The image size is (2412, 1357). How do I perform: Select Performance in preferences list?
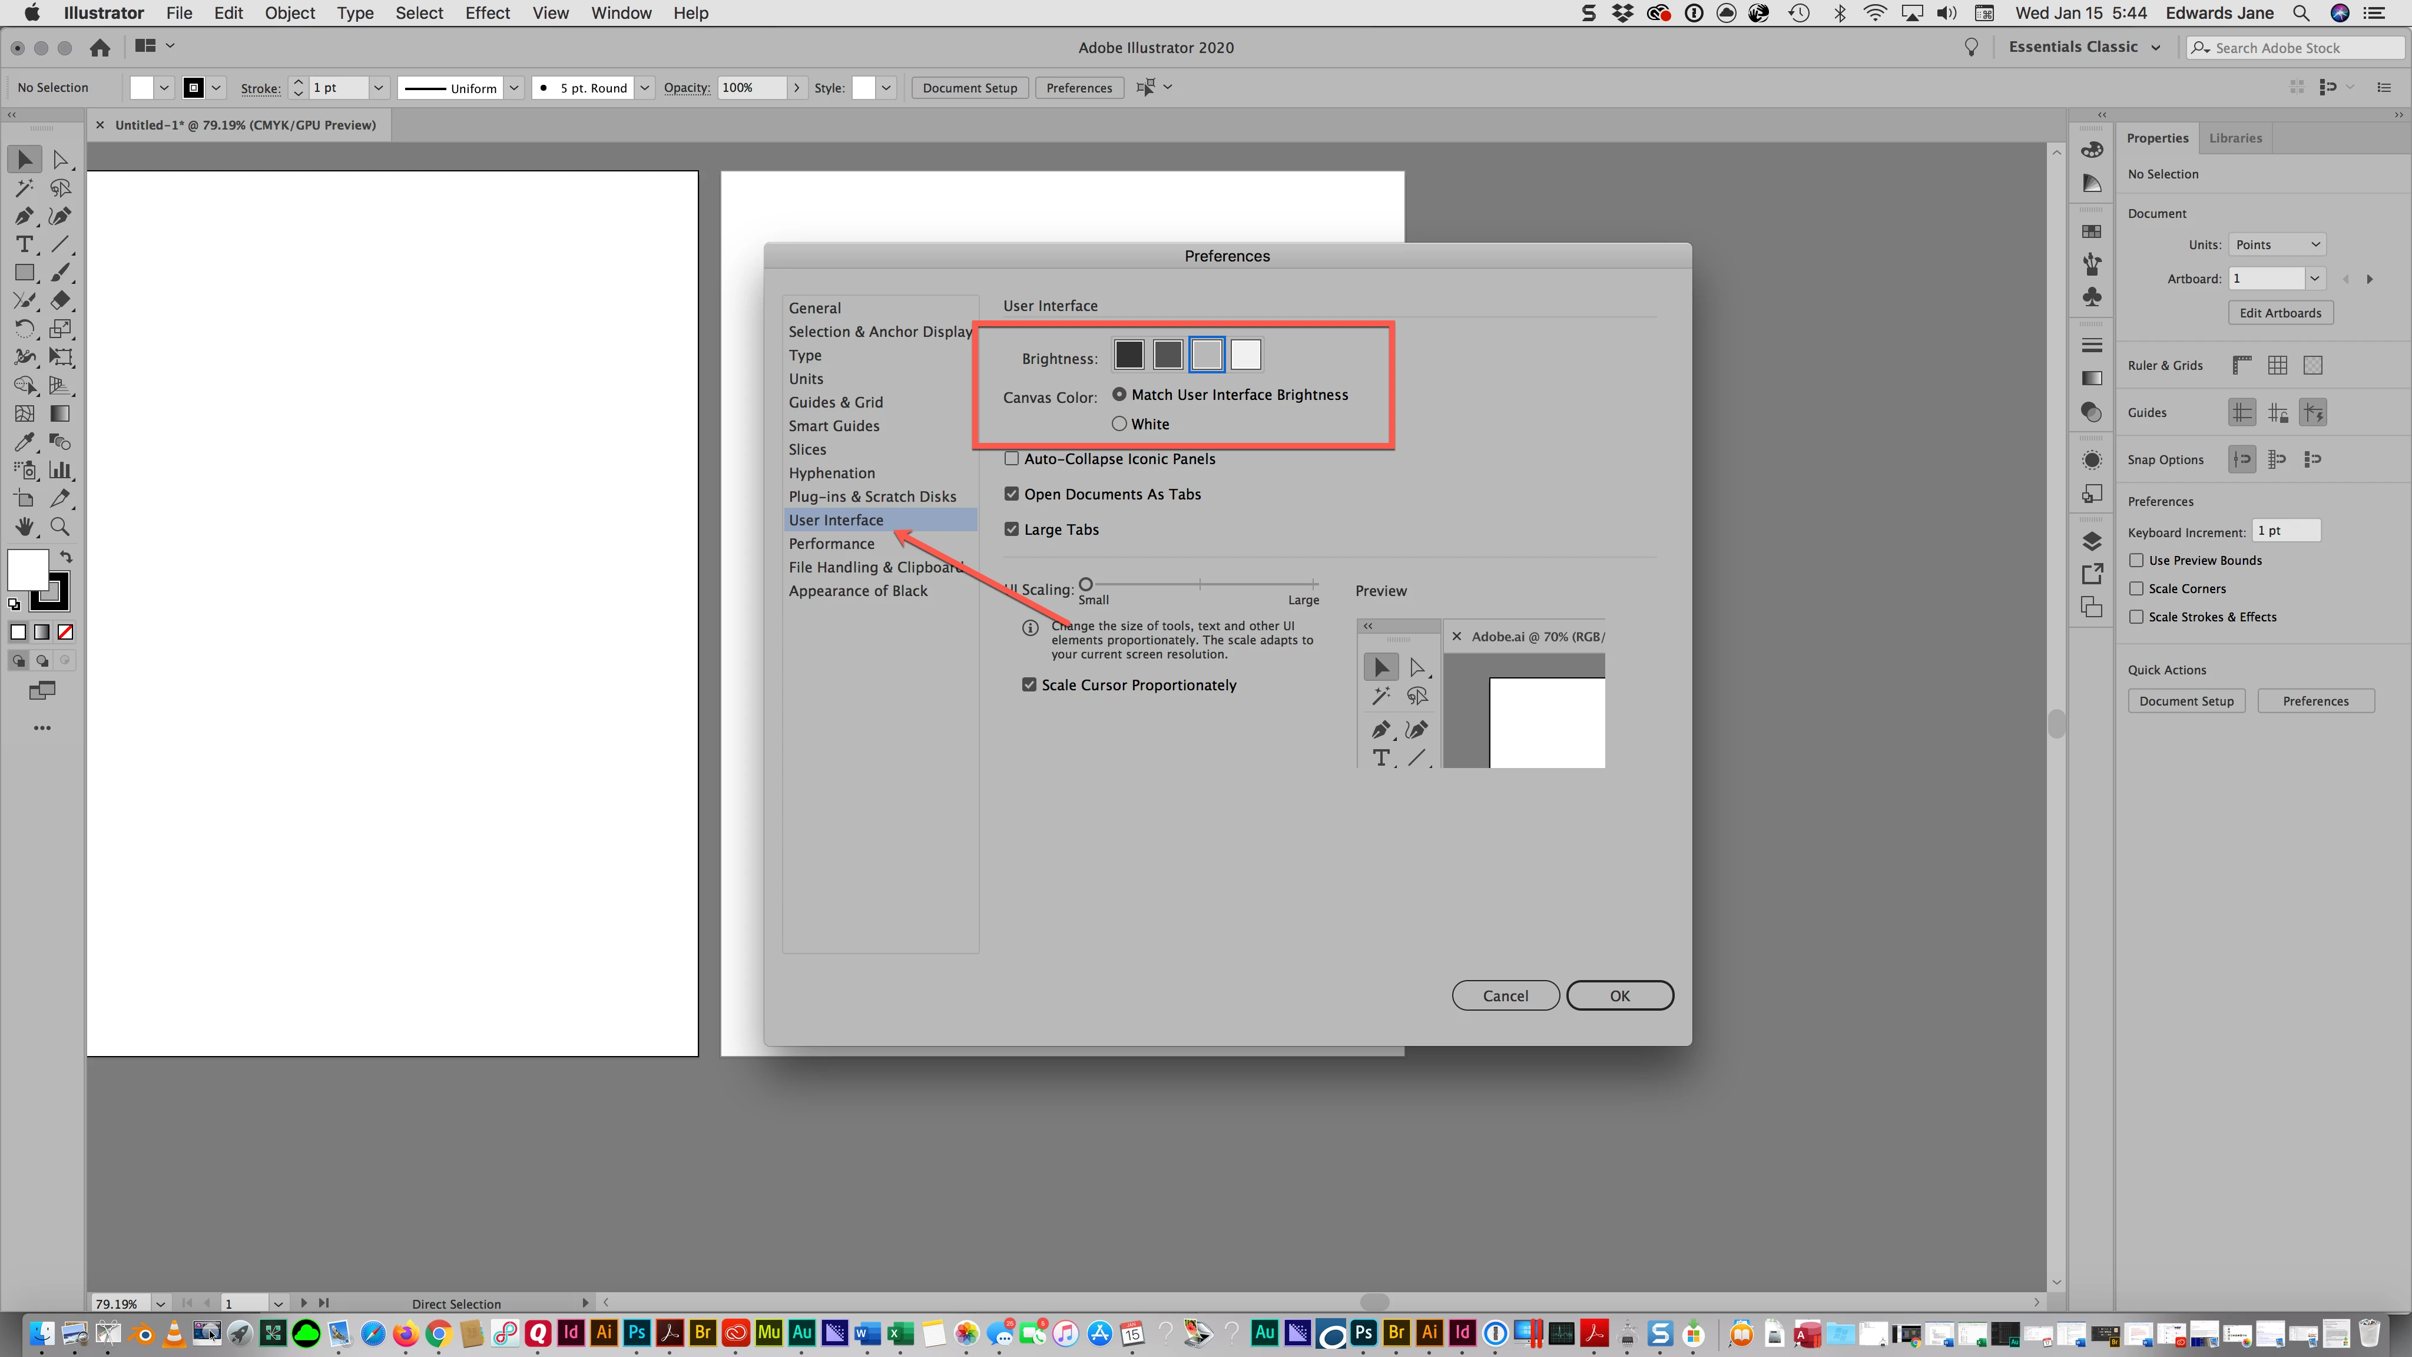[x=830, y=543]
